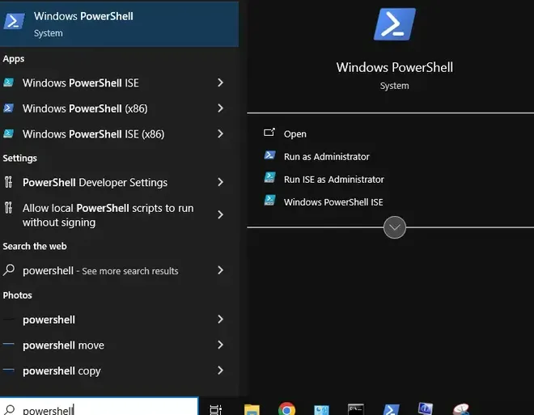
Task: Search the web for powershell
Action: coord(100,271)
